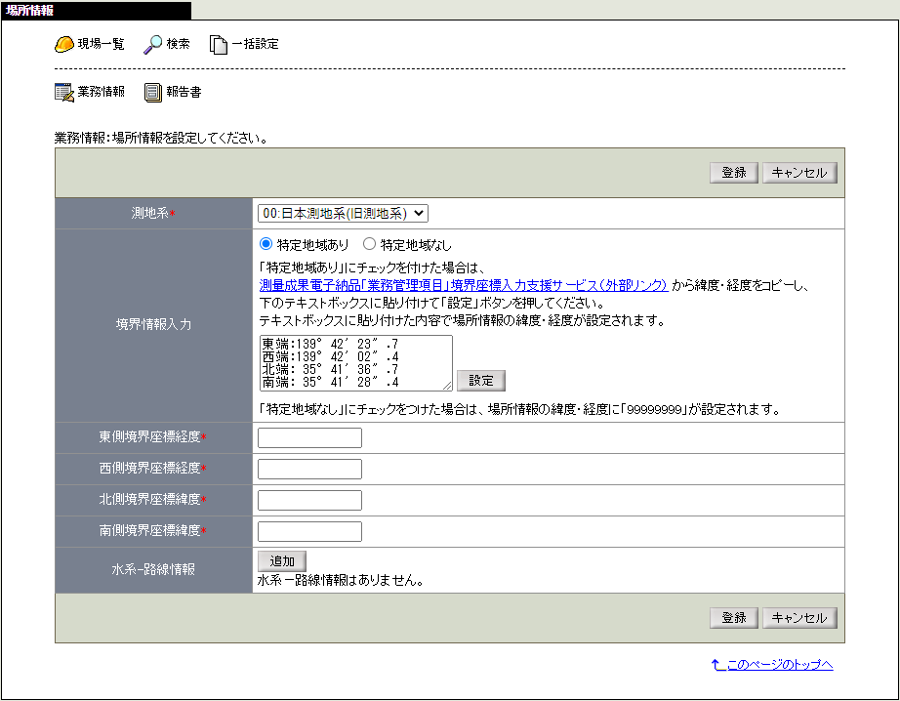Click the 水系-路線情報 row label
The image size is (900, 701).
pyautogui.click(x=153, y=569)
